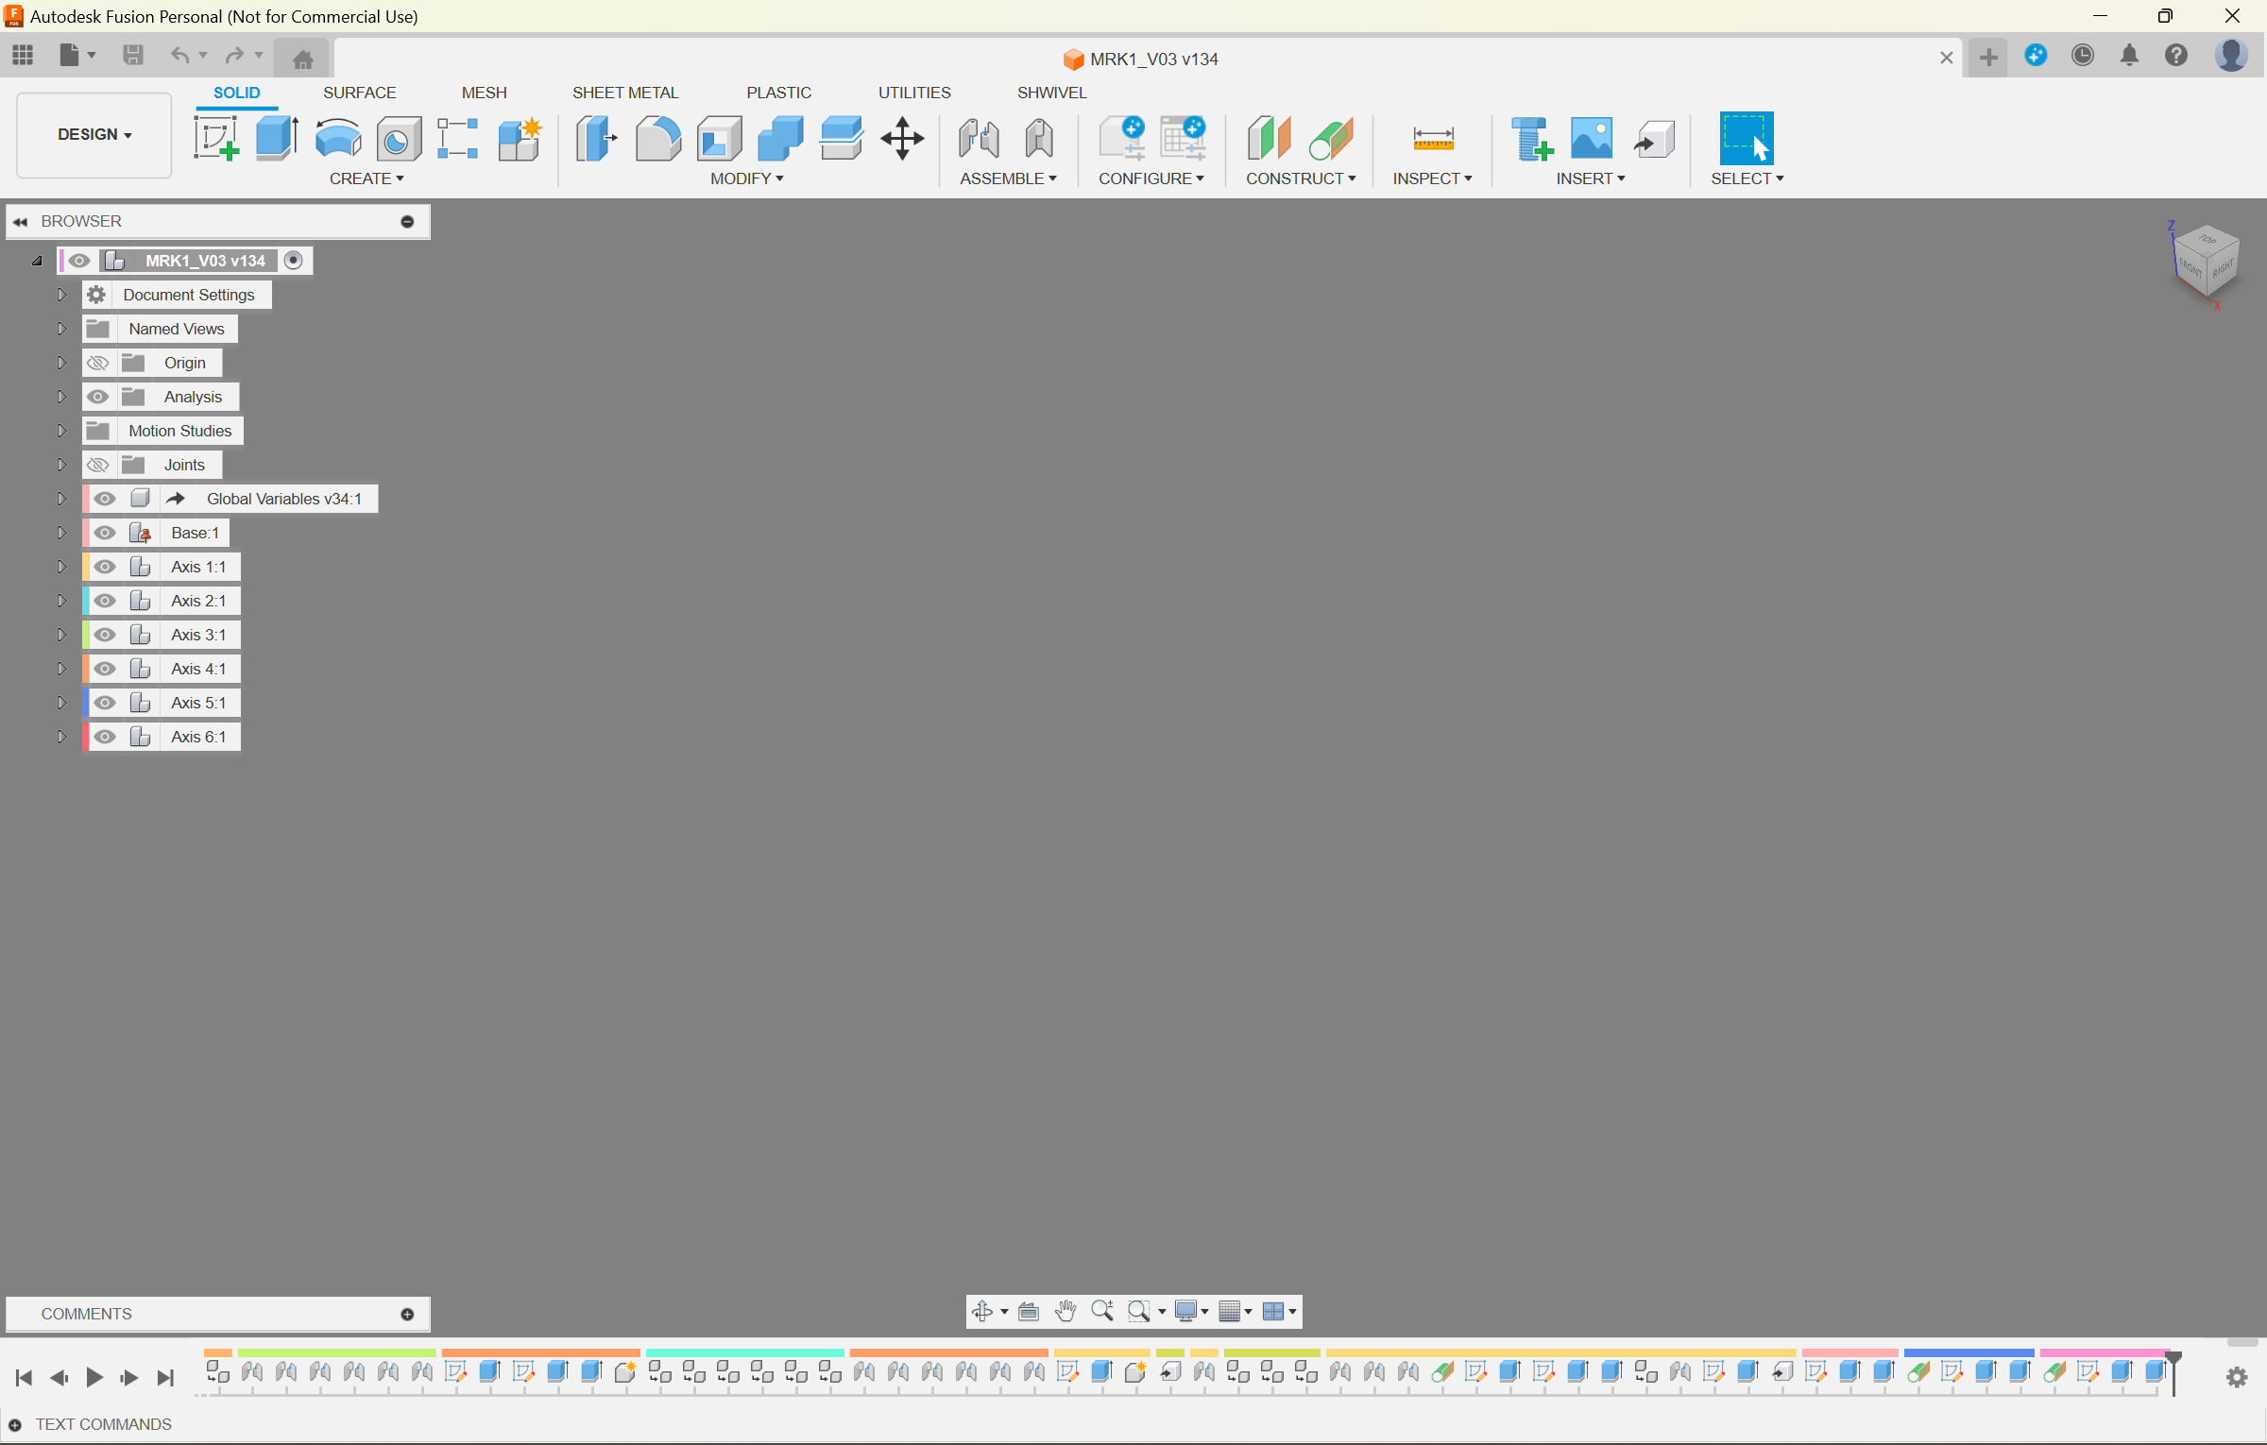Open the notifications bell icon

pyautogui.click(x=2129, y=56)
